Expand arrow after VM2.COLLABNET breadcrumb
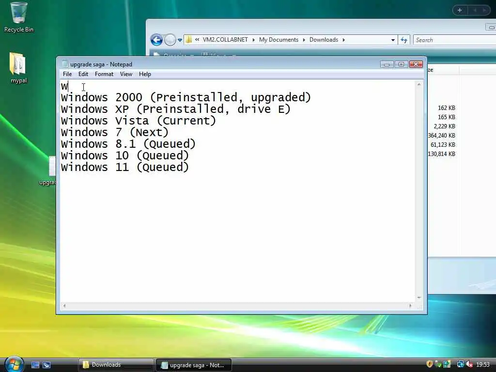Screen dimensions: 496x372 253,40
